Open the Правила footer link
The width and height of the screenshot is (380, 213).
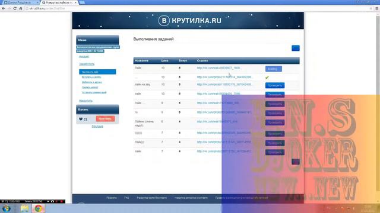point(112,198)
